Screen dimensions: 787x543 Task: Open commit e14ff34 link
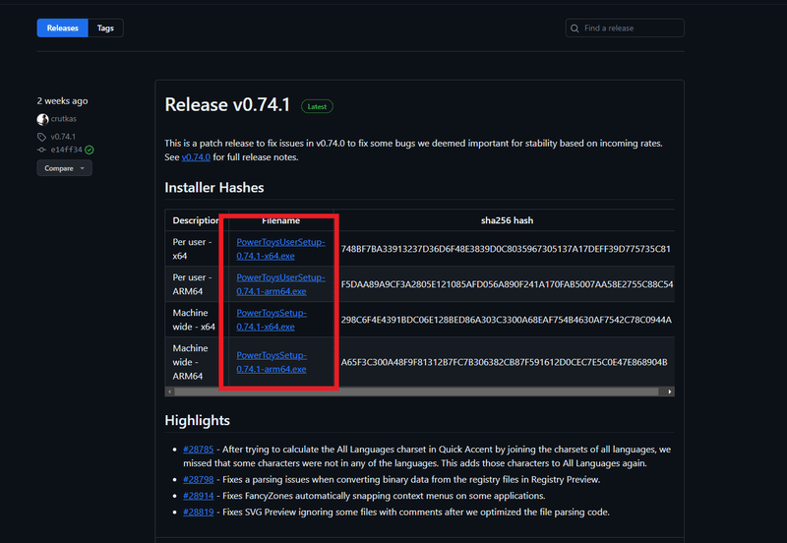point(66,150)
